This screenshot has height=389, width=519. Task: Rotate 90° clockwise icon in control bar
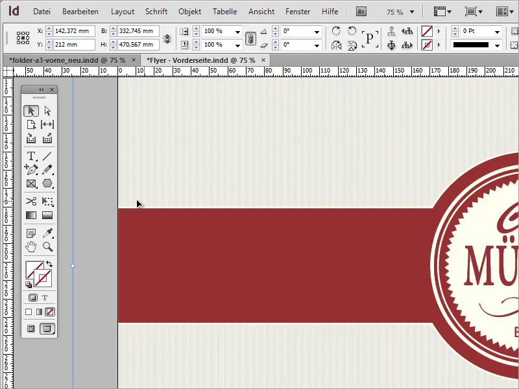click(336, 30)
